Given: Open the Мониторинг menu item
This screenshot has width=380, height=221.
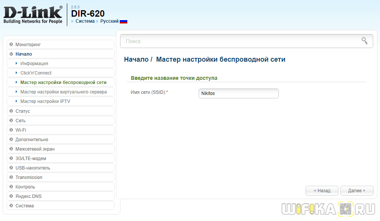Looking at the screenshot, I should coord(60,44).
